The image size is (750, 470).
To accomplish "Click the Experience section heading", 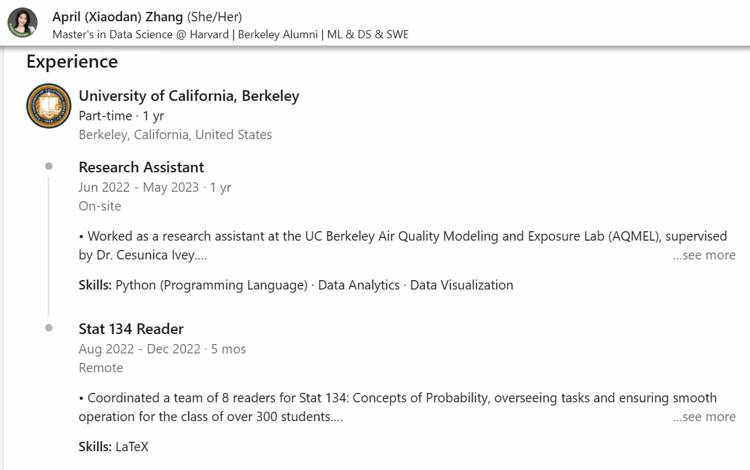I will 71,61.
